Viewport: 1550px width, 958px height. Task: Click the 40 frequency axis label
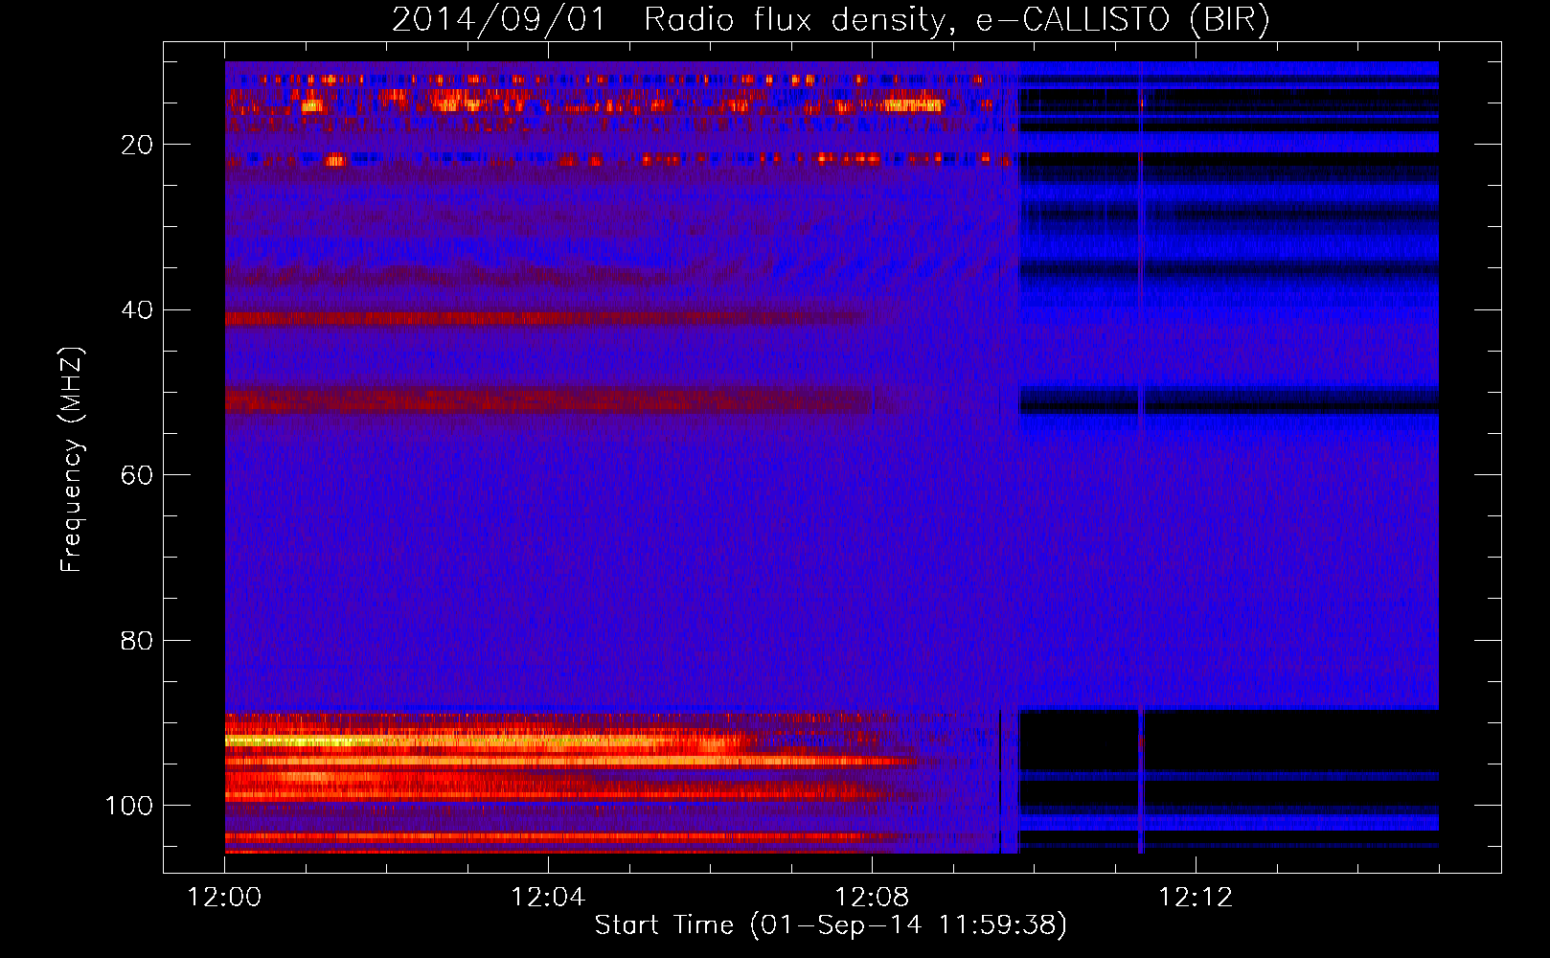pos(137,310)
